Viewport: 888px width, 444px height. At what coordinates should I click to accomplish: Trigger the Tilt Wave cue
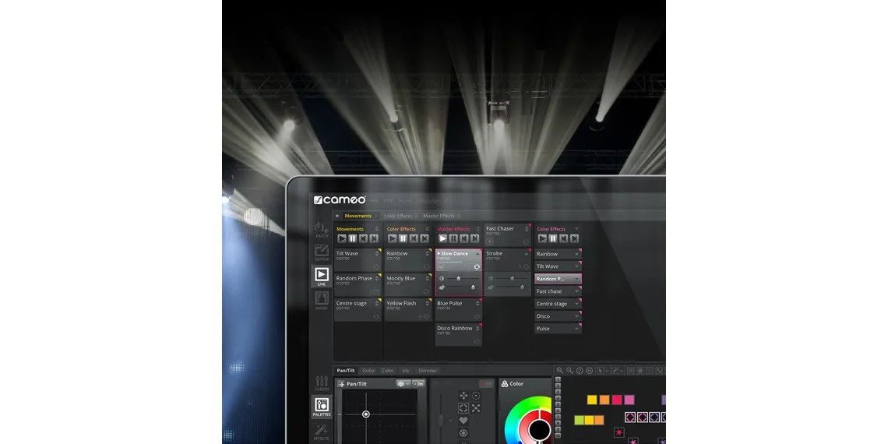358,260
